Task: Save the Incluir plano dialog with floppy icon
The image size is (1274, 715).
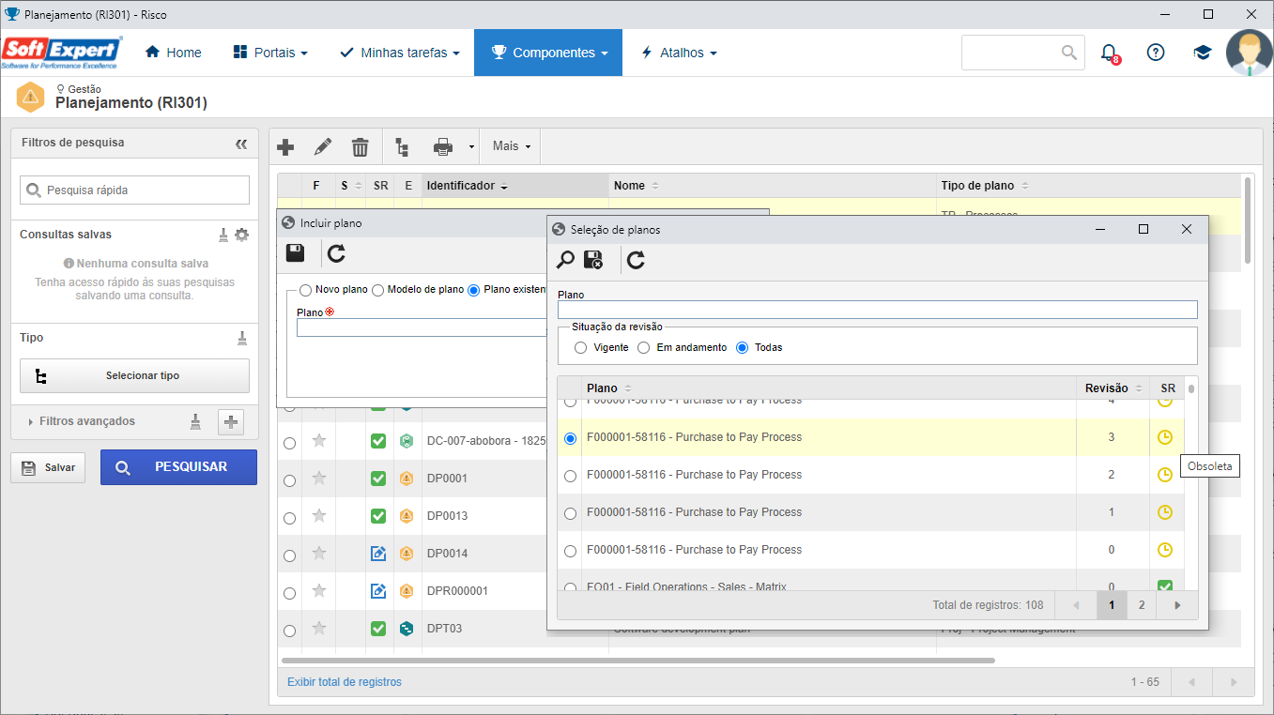Action: tap(295, 252)
